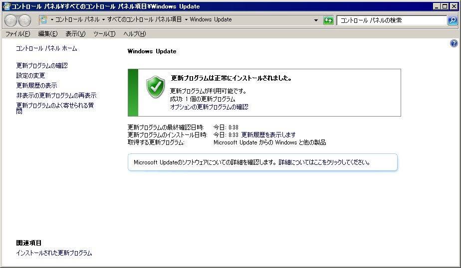Click the green refresh icon beside the address bar
The width and height of the screenshot is (461, 268).
[328, 20]
